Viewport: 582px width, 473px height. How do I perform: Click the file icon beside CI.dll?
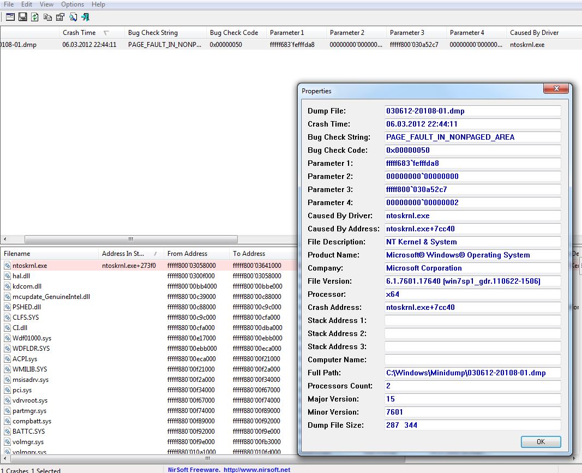(x=7, y=328)
